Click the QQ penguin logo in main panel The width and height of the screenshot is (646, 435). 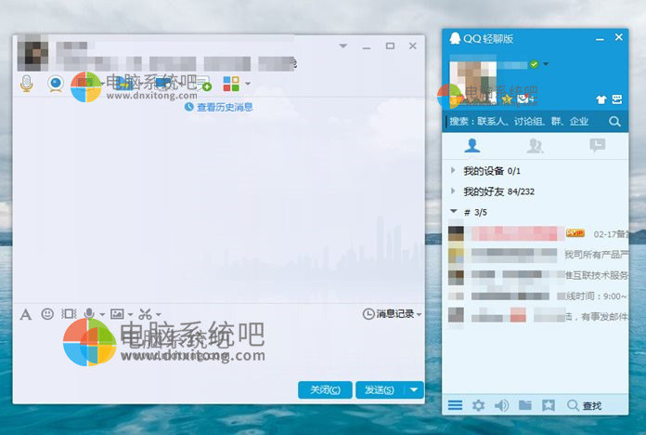(455, 38)
